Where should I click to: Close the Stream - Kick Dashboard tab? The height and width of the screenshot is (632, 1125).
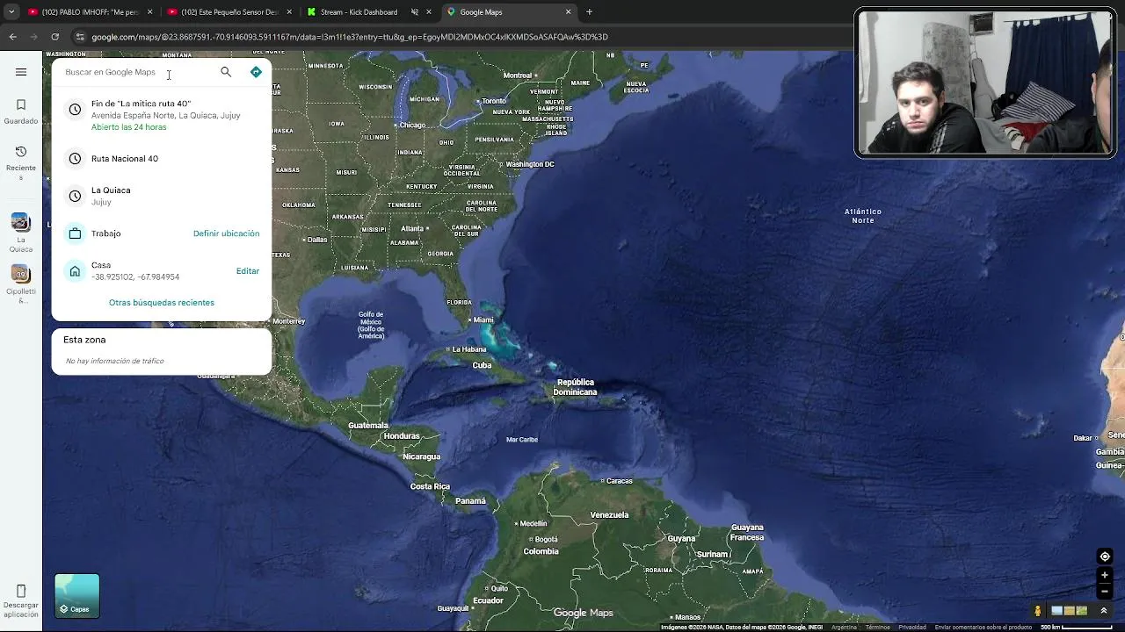point(429,12)
